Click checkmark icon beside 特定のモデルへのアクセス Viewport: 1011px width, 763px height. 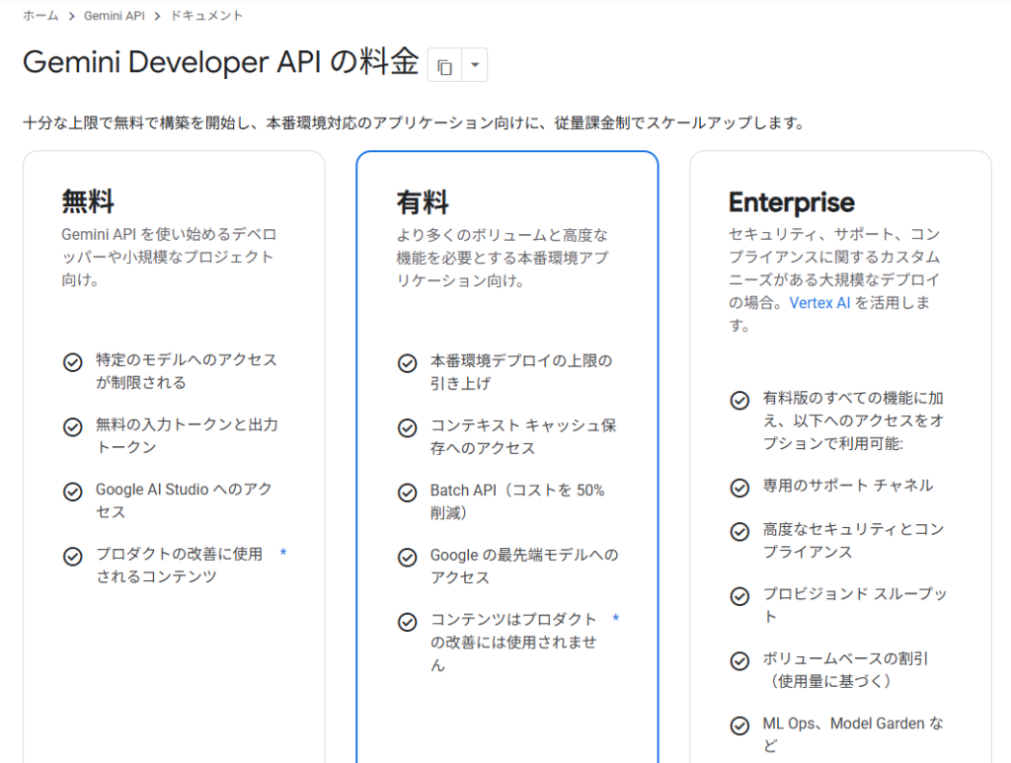click(x=72, y=362)
